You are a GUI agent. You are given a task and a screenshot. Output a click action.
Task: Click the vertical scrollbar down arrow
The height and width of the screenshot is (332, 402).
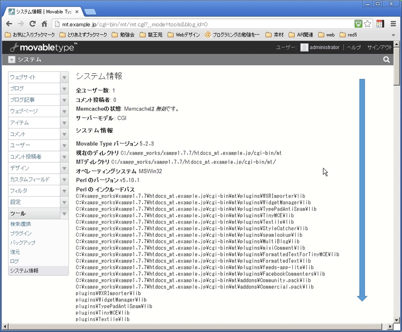tap(397, 320)
